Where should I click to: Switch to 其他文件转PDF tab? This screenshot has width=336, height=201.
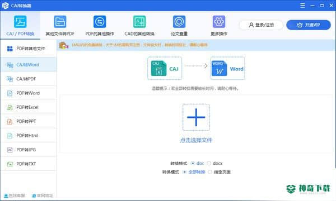(60, 26)
